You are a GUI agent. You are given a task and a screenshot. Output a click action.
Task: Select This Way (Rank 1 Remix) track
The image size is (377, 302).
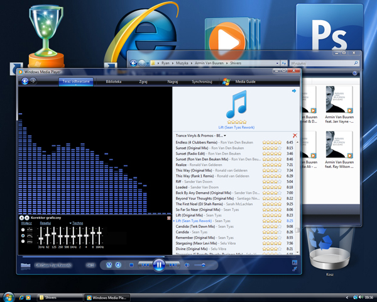(234, 176)
